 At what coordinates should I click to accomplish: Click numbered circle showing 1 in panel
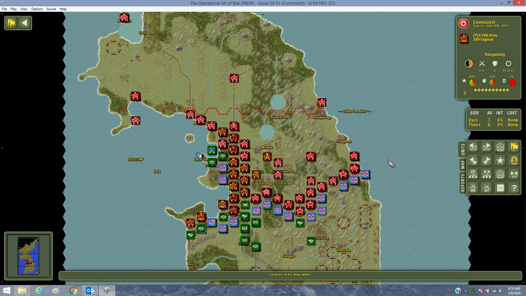pyautogui.click(x=465, y=93)
